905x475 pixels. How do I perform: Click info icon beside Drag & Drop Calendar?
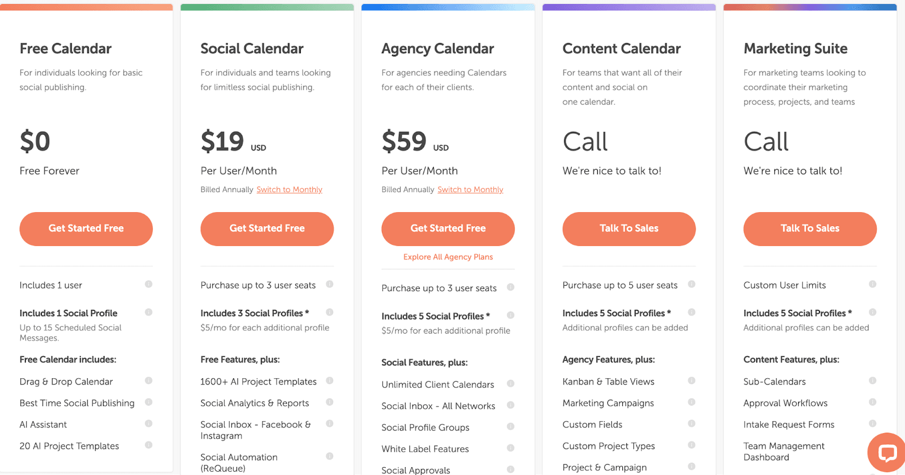pos(149,381)
